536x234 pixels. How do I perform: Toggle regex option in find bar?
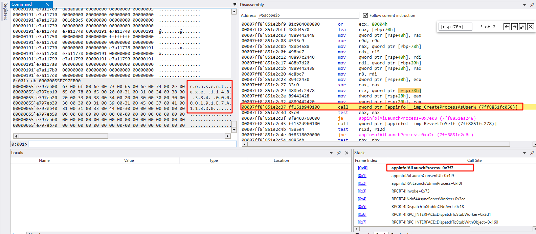pyautogui.click(x=522, y=27)
